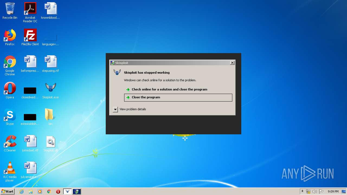This screenshot has height=195, width=347.
Task: Close the Skisploit error dialog
Action: pos(232,63)
